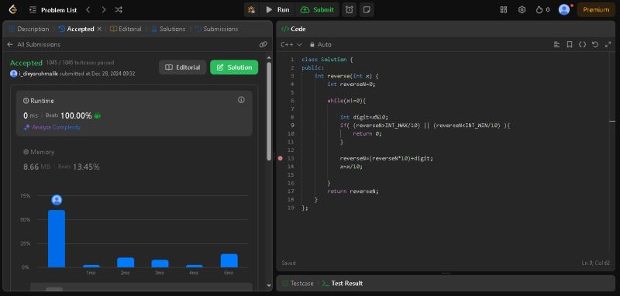The width and height of the screenshot is (620, 296).
Task: Select the Accepted tab
Action: 76,29
